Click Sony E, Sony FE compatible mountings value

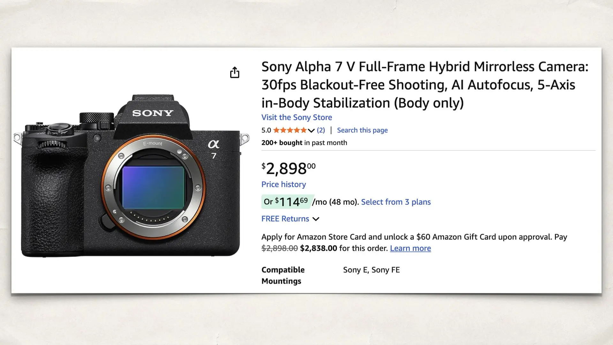pos(371,270)
